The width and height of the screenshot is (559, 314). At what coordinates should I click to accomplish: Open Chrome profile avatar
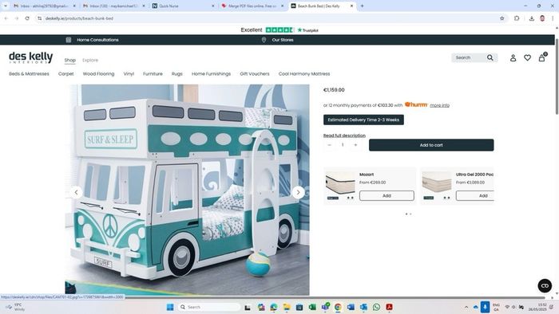click(x=542, y=18)
